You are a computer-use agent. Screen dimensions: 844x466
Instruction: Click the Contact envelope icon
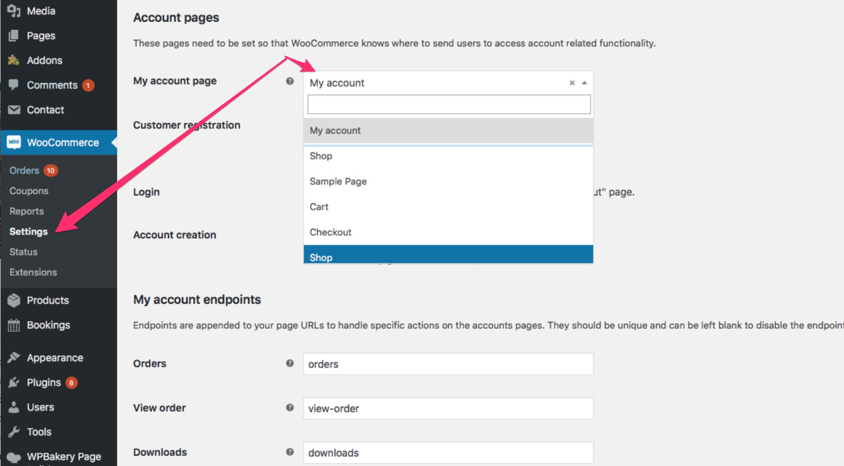point(14,110)
